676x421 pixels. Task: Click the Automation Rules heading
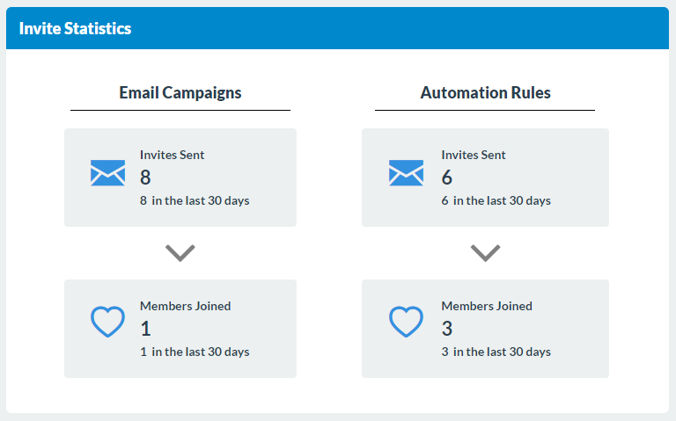pyautogui.click(x=486, y=92)
